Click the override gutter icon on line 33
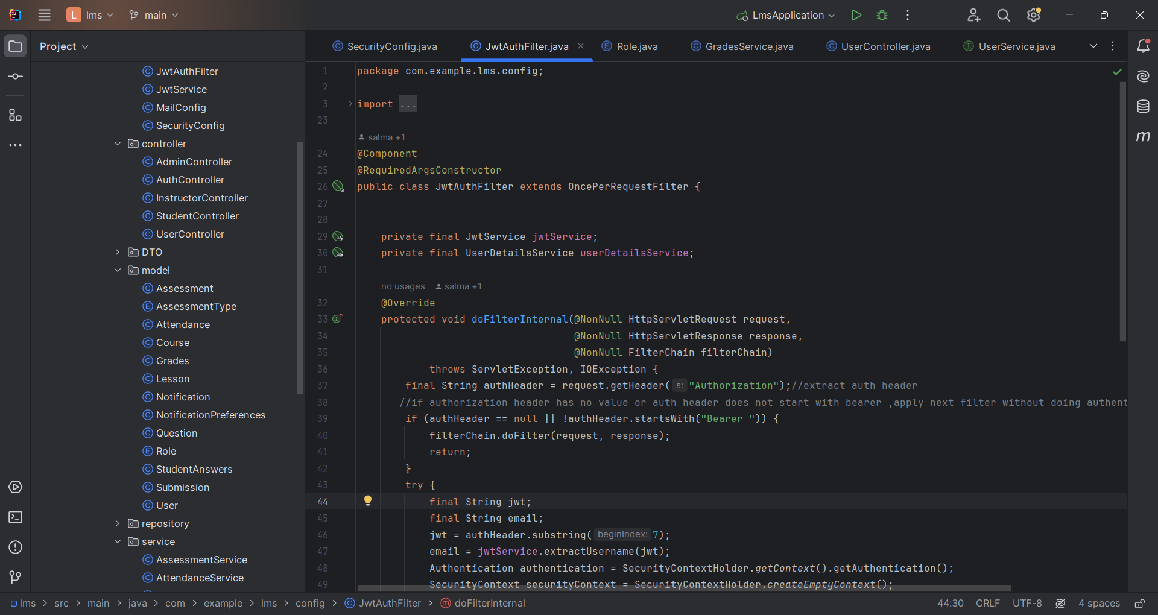1158x615 pixels. pyautogui.click(x=338, y=318)
